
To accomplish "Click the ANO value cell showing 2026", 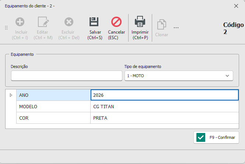I will point(165,95).
